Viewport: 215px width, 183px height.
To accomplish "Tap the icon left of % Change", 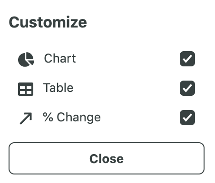I will pyautogui.click(x=26, y=118).
